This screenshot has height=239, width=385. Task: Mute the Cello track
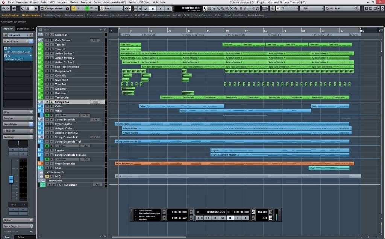pos(47,107)
